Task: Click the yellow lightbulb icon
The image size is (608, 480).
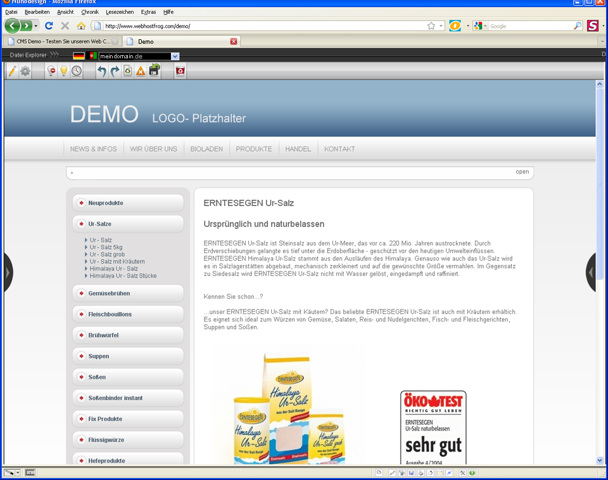Action: pyautogui.click(x=64, y=70)
